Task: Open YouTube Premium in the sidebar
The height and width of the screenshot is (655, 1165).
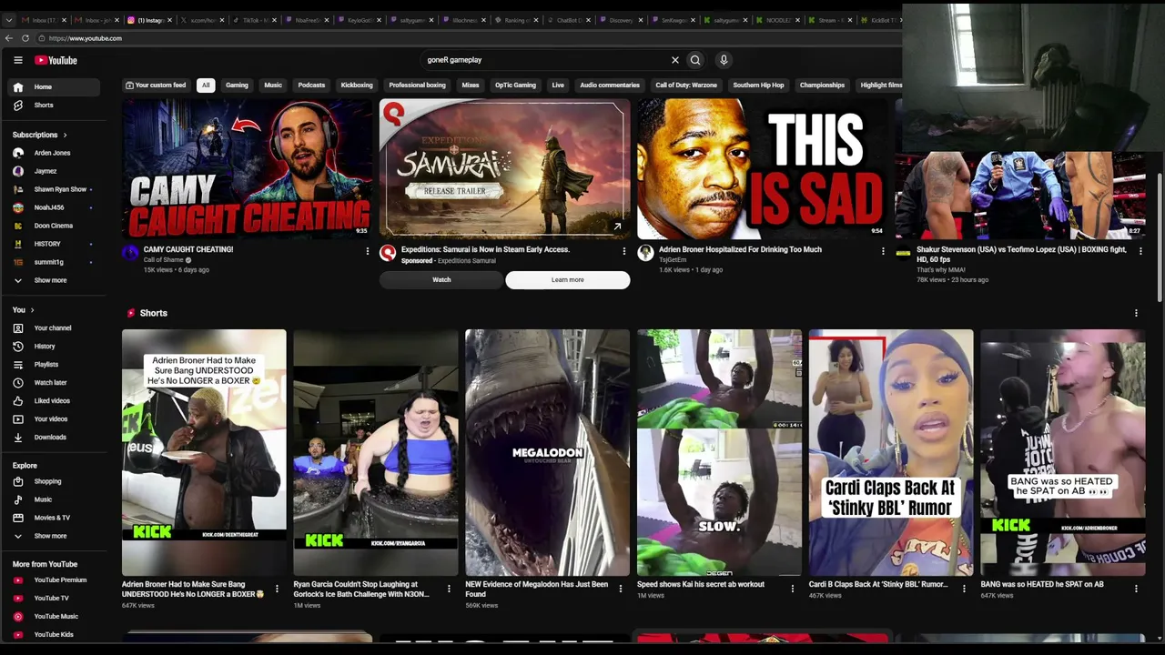Action: 55,580
